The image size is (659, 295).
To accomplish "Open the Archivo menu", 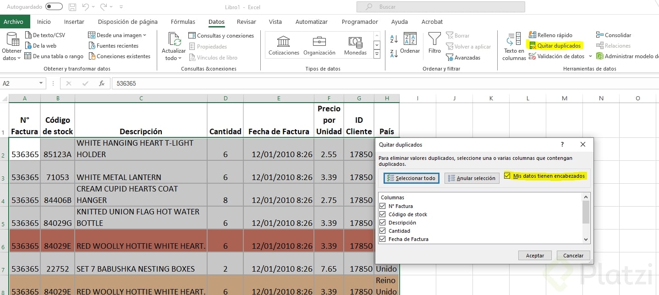I will click(x=13, y=22).
